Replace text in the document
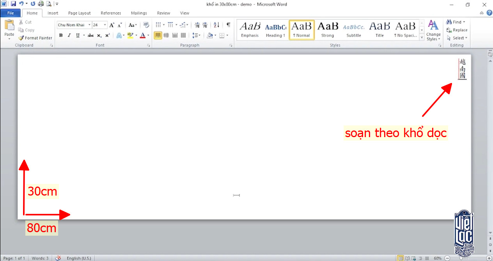This screenshot has width=493, height=261. pos(457,30)
